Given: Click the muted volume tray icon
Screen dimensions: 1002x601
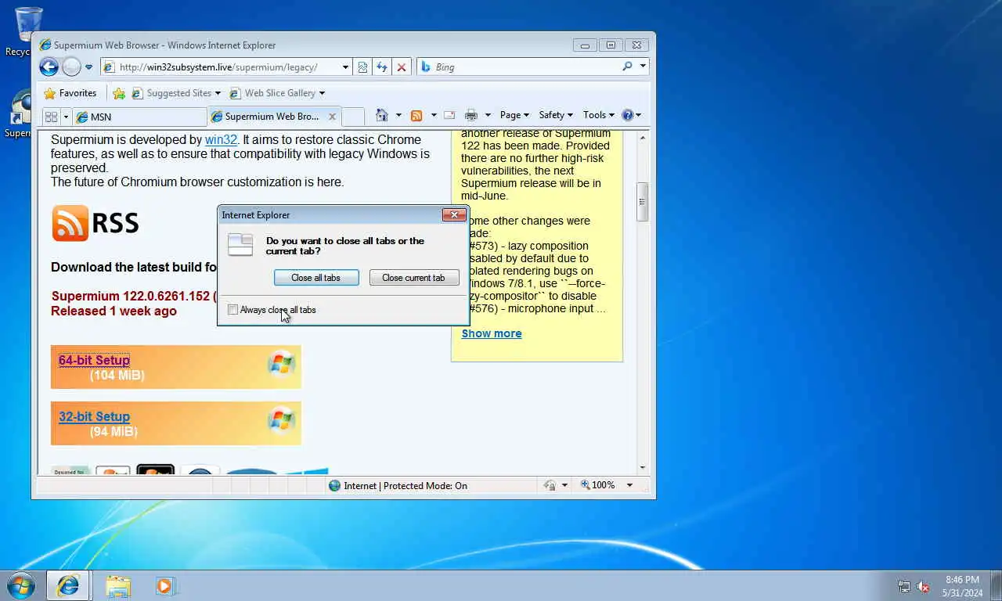Looking at the screenshot, I should (923, 586).
